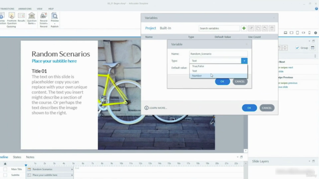Open the Type dropdown arrow
319x179 pixels.
point(244,61)
